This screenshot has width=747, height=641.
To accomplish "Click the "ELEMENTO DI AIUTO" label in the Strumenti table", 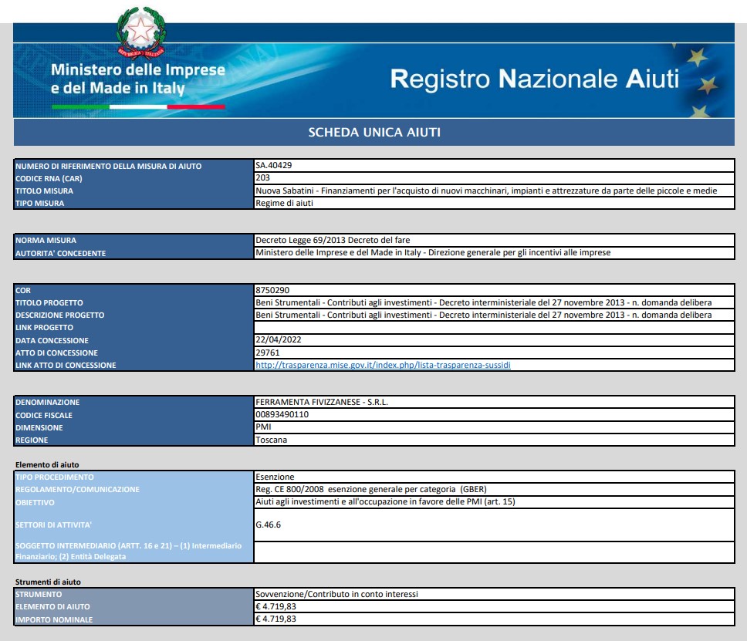I will point(52,607).
